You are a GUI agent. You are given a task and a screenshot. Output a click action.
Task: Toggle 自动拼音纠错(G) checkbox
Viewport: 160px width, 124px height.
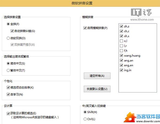click(x=12, y=31)
